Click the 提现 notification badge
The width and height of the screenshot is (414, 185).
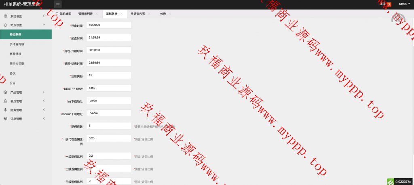click(389, 4)
